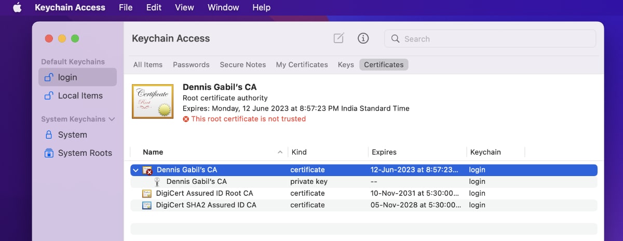Screen dimensions: 623x241
Task: Sort certificates by the Expires column
Action: pos(384,152)
